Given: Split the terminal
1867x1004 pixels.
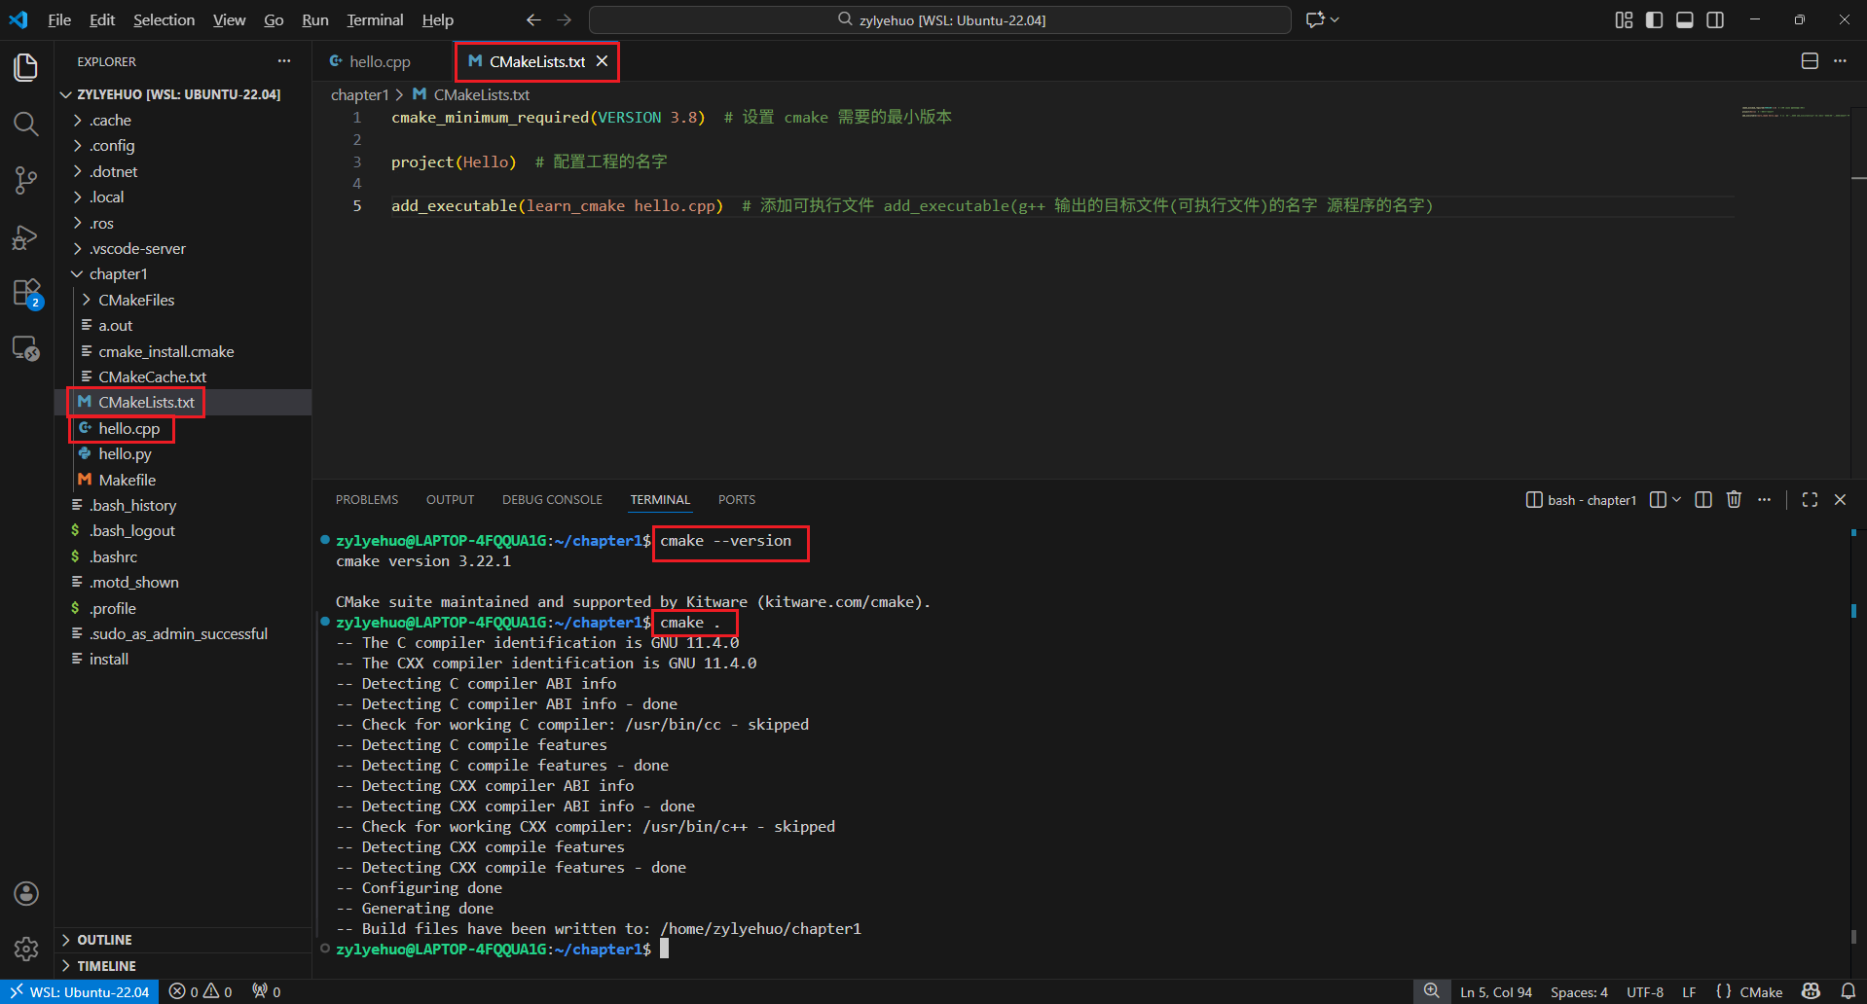Looking at the screenshot, I should 1703,499.
